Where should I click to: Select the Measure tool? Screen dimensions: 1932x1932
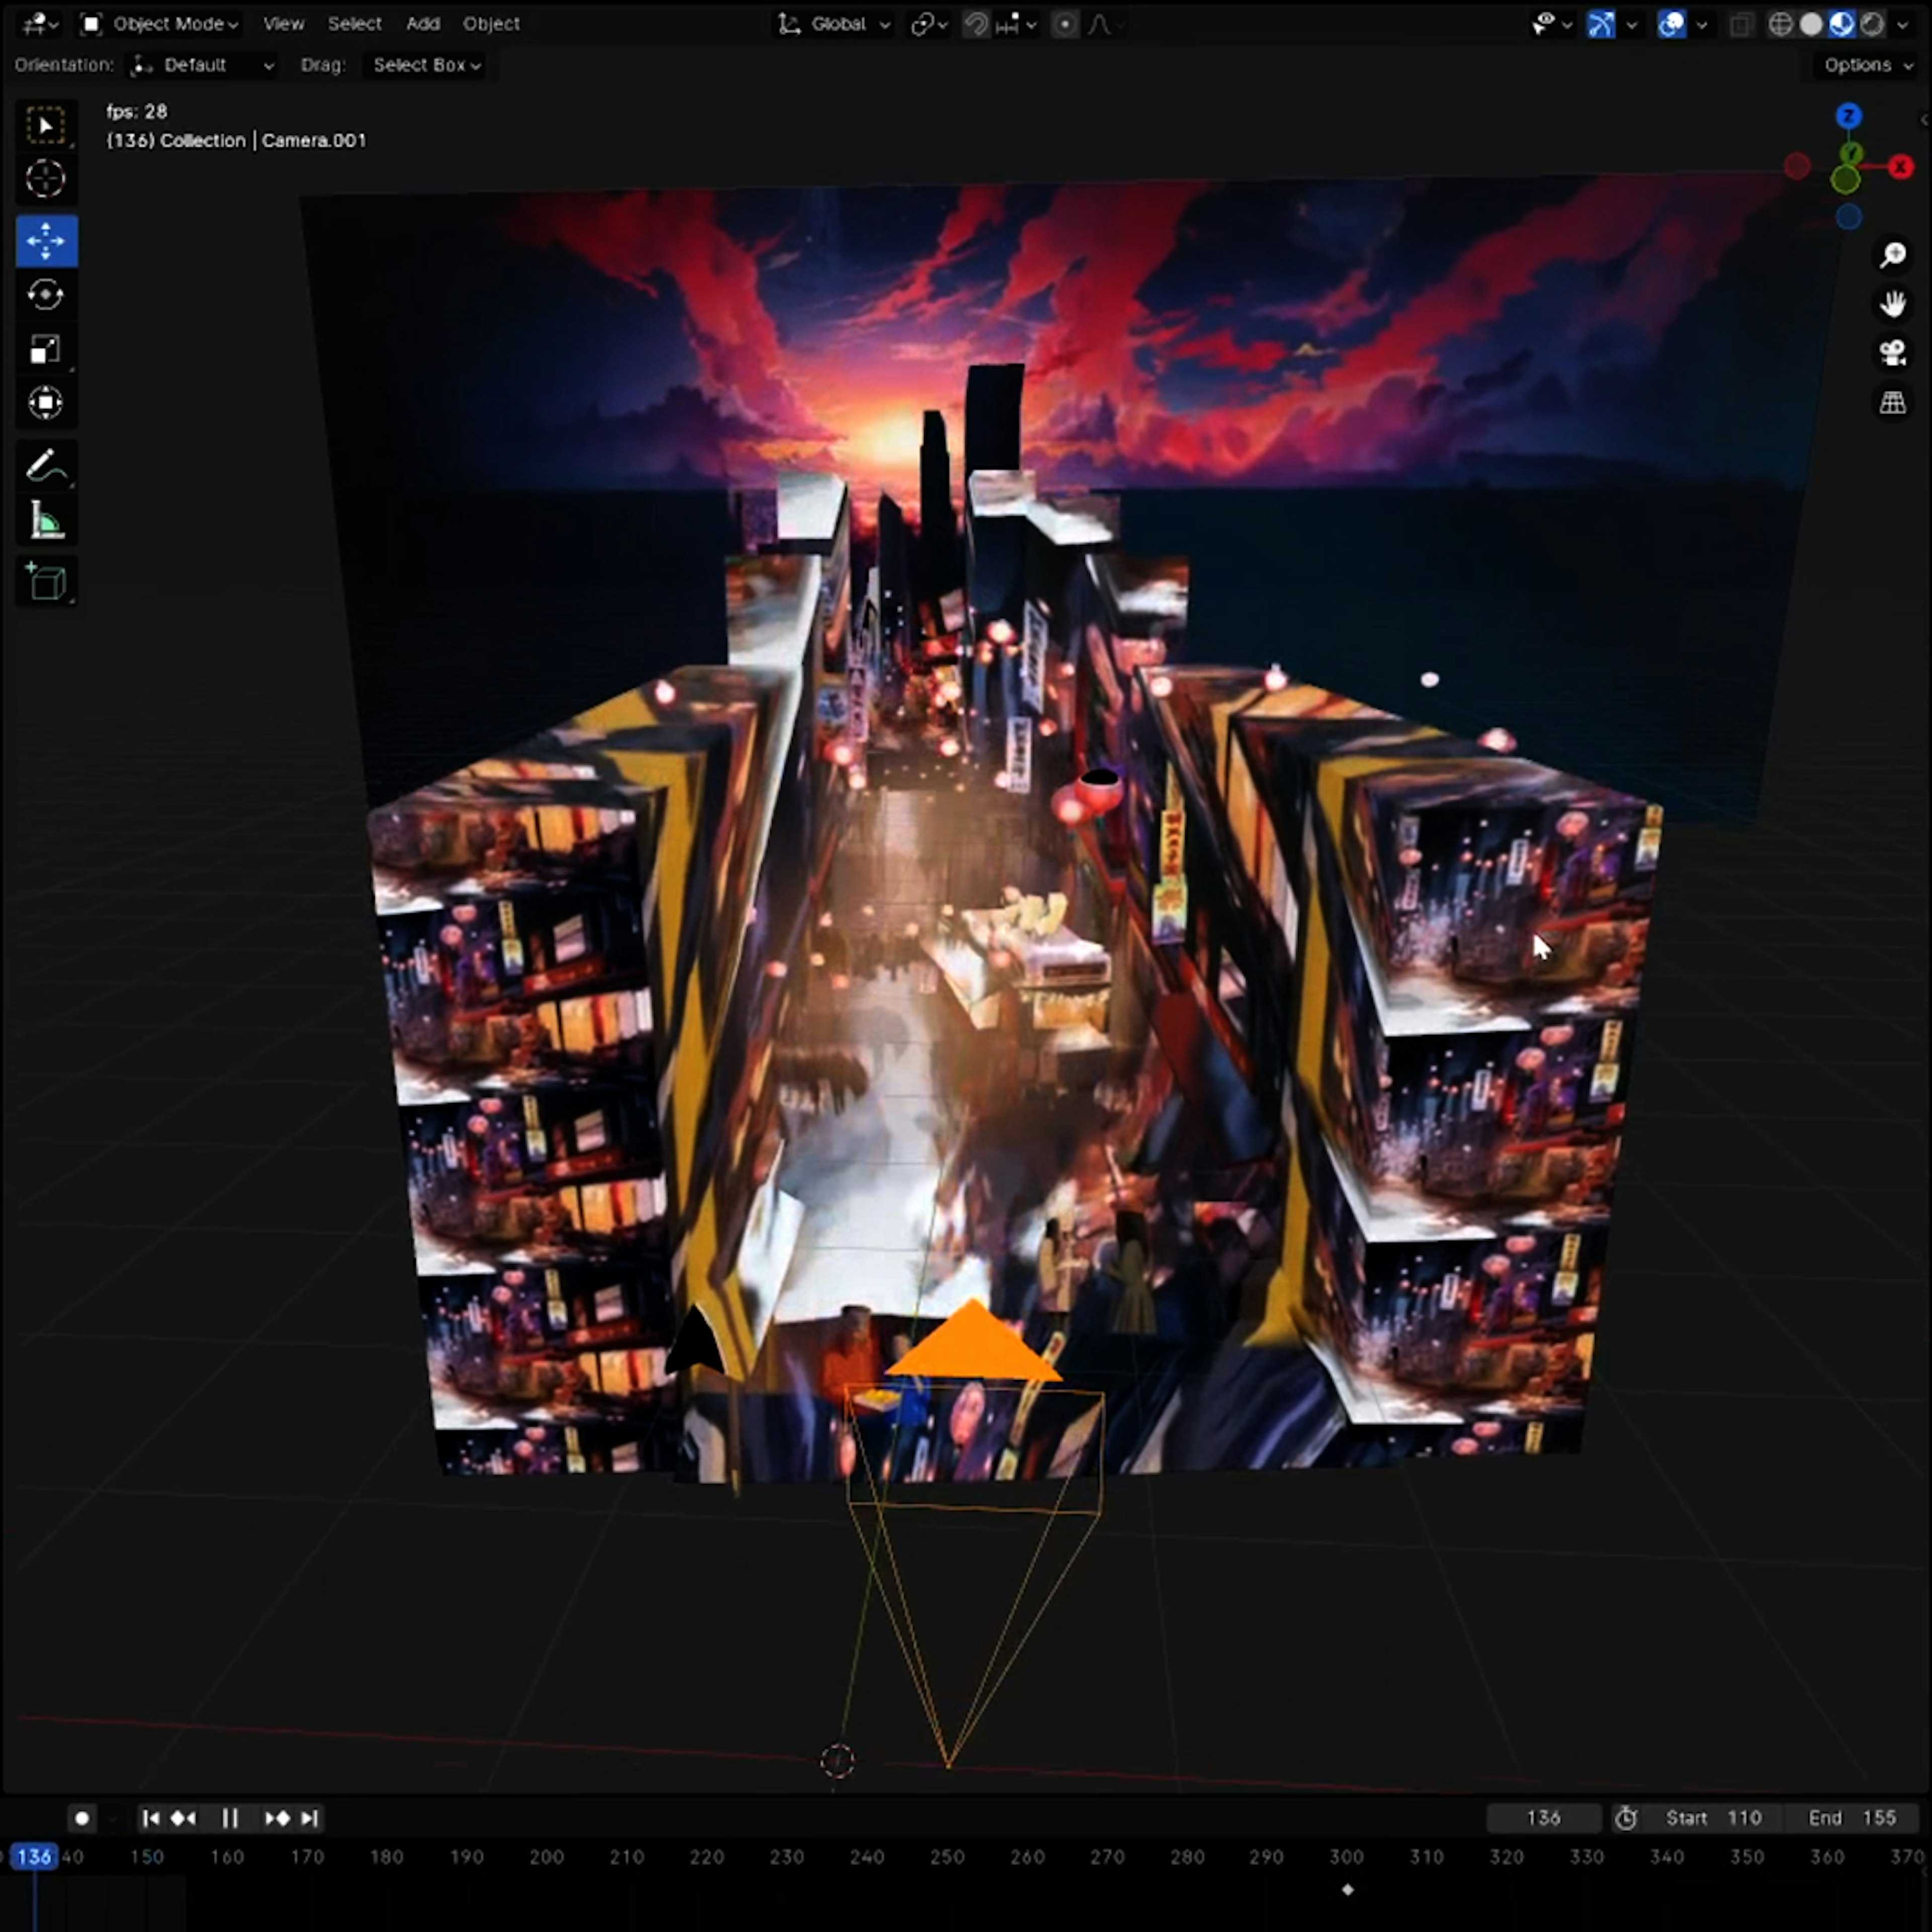pos(45,521)
